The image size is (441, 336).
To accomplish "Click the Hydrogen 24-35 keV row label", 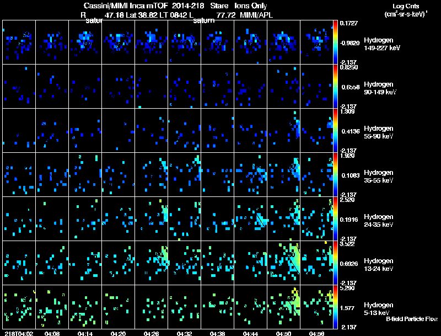I will [x=379, y=221].
